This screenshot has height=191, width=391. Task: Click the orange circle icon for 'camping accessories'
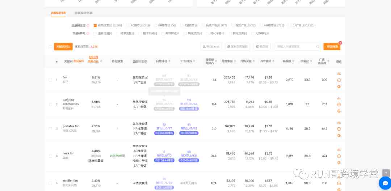339,105
